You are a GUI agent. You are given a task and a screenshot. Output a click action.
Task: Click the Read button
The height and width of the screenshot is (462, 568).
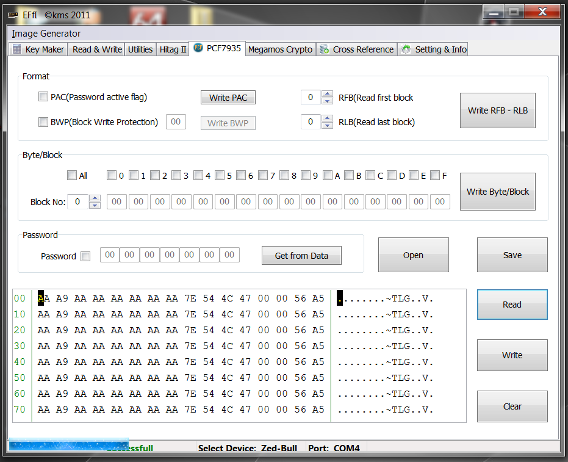coord(512,305)
